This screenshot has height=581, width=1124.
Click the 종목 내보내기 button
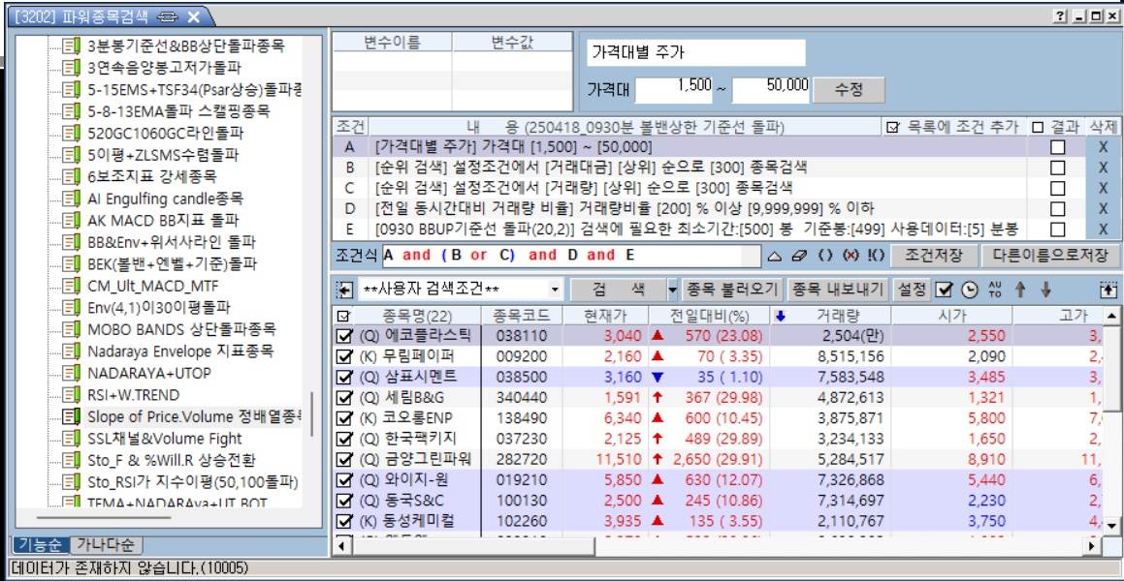click(x=837, y=289)
